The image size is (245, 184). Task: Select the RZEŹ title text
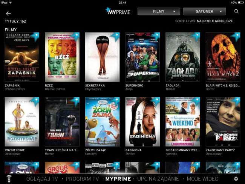click(x=49, y=85)
